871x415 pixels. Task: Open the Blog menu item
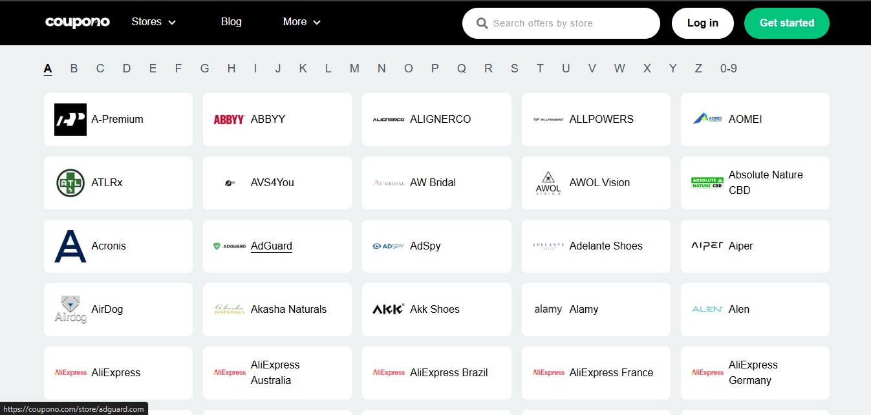tap(231, 22)
